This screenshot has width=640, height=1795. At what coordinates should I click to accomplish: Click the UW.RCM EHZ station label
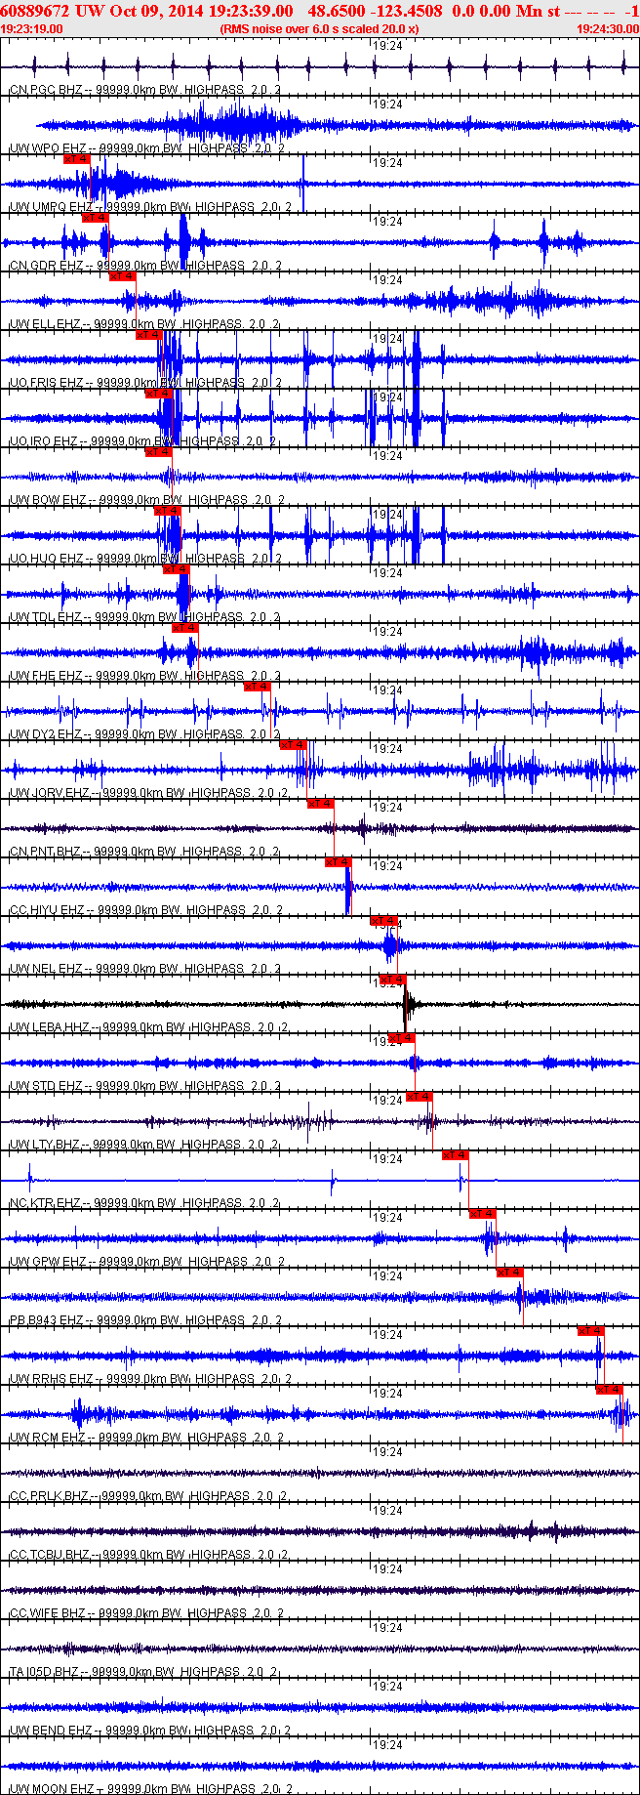click(47, 1438)
